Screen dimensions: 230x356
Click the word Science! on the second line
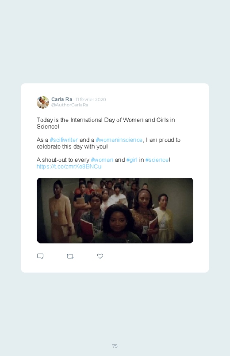[x=48, y=126]
